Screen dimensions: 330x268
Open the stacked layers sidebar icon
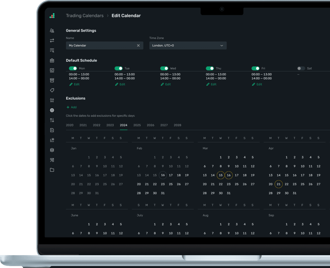pos(52,150)
